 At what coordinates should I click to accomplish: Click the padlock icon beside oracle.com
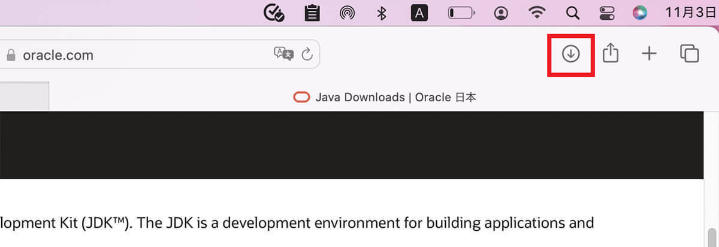pos(10,56)
